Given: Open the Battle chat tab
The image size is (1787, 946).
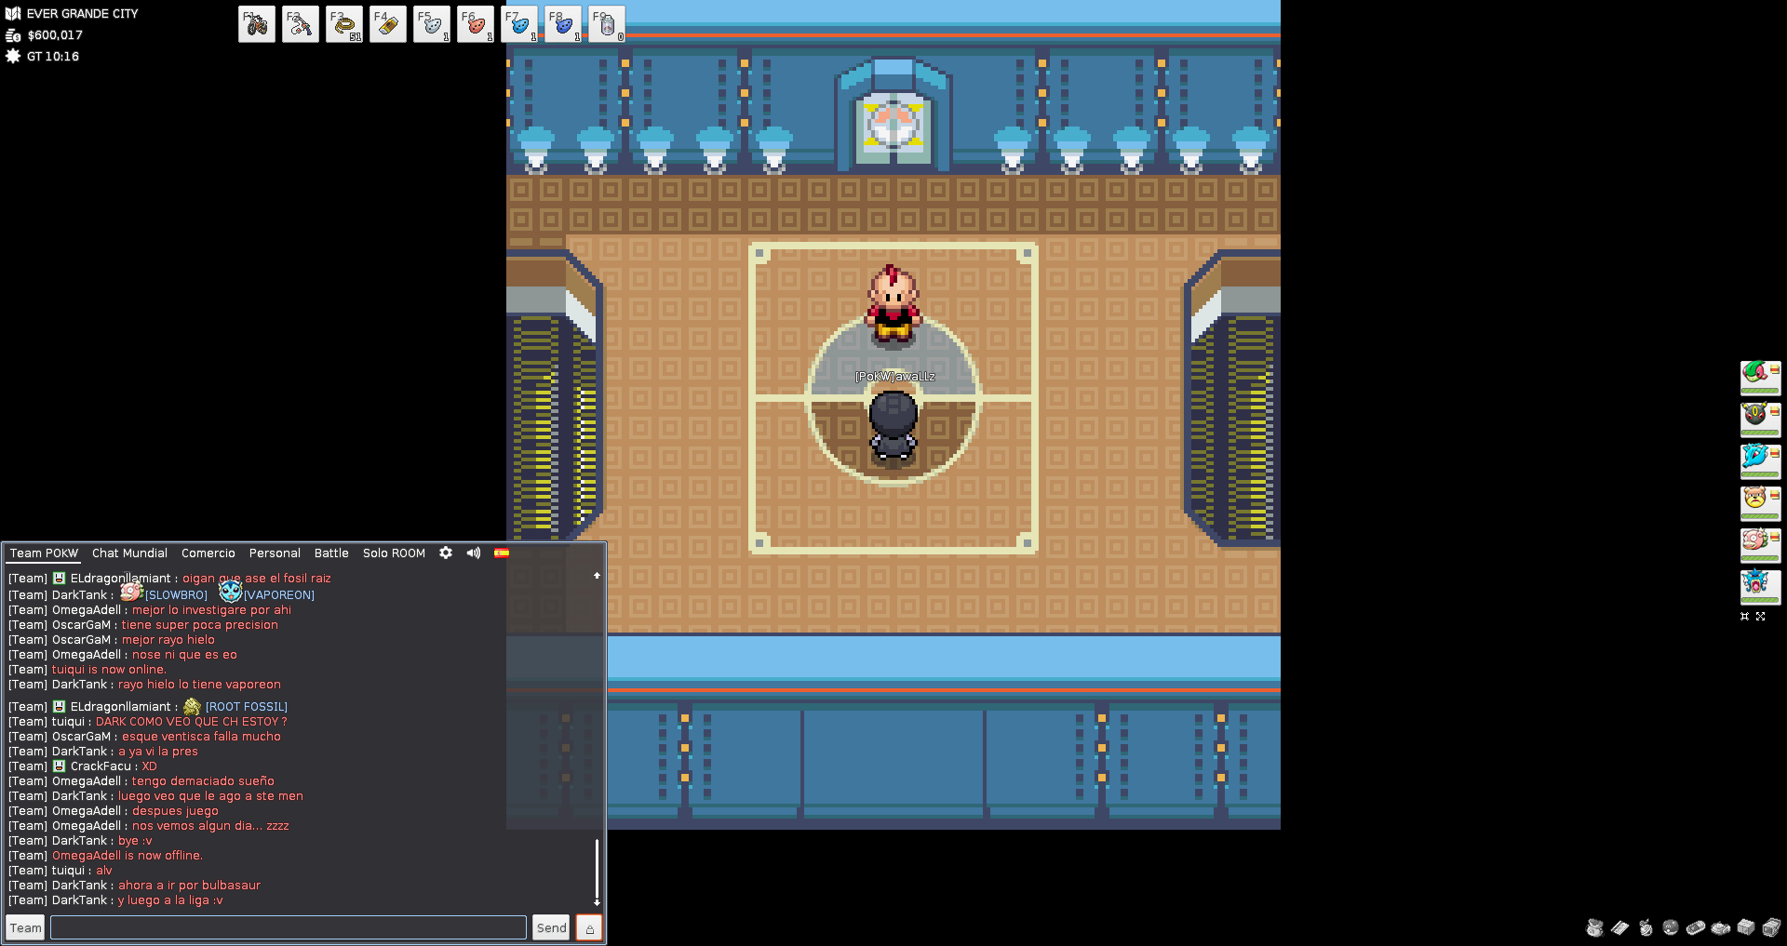Looking at the screenshot, I should [x=331, y=553].
